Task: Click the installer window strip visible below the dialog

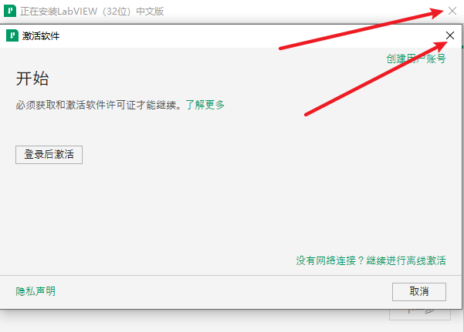Action: (x=192, y=321)
